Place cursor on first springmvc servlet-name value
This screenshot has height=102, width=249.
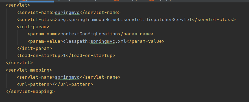67,12
